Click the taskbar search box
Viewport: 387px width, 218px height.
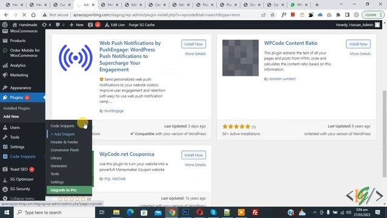point(54,213)
